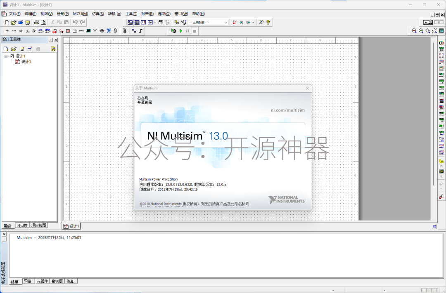Open the version history icon in Design Toolbox

pyautogui.click(x=53, y=49)
